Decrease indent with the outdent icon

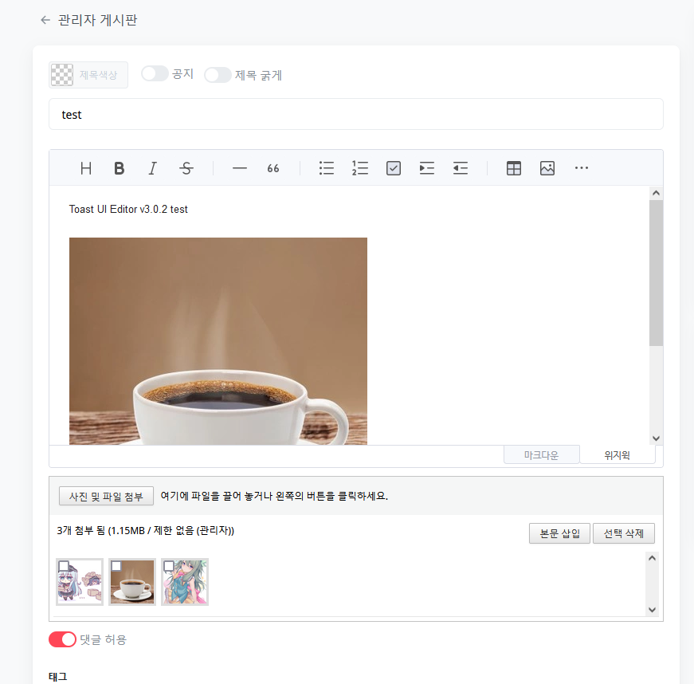pyautogui.click(x=461, y=168)
